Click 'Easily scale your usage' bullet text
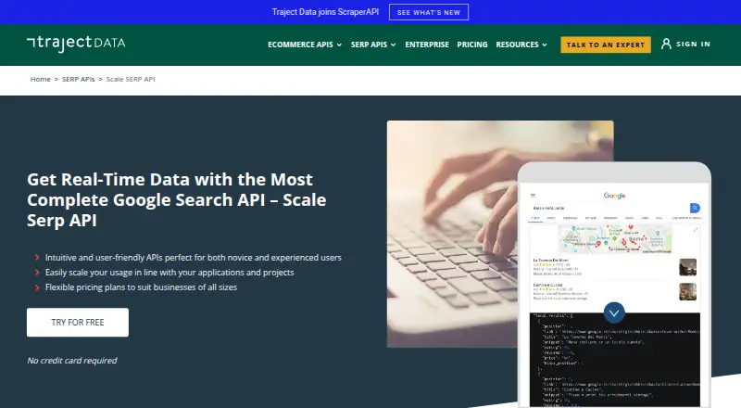Image resolution: width=741 pixels, height=408 pixels. click(x=170, y=273)
